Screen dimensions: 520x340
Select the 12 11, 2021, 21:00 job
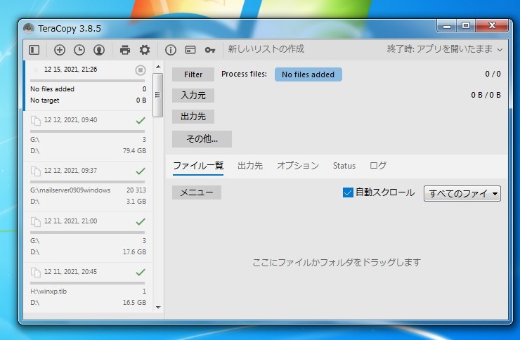tap(88, 237)
